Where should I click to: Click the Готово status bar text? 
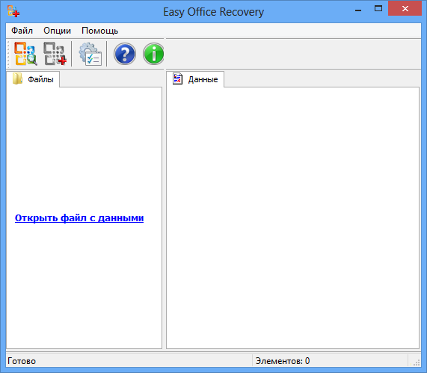(x=22, y=361)
